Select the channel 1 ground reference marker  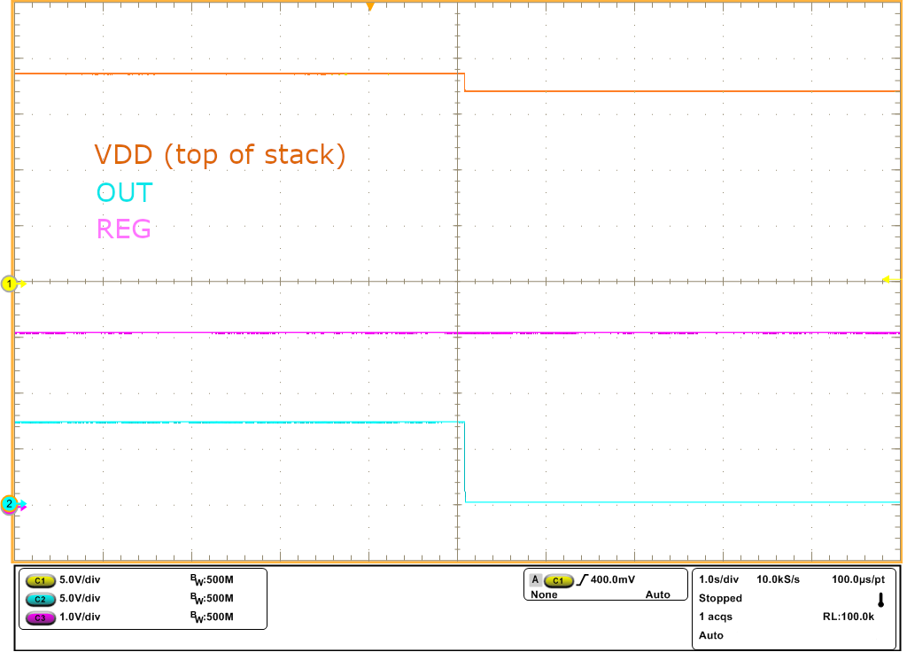pos(11,283)
